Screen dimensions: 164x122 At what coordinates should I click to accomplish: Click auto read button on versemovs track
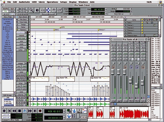coord(21,38)
